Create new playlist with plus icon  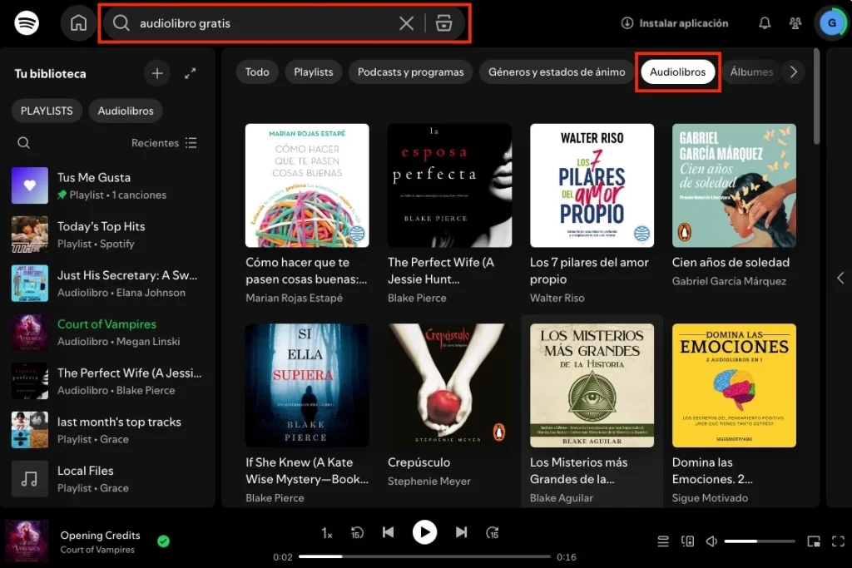pos(157,73)
